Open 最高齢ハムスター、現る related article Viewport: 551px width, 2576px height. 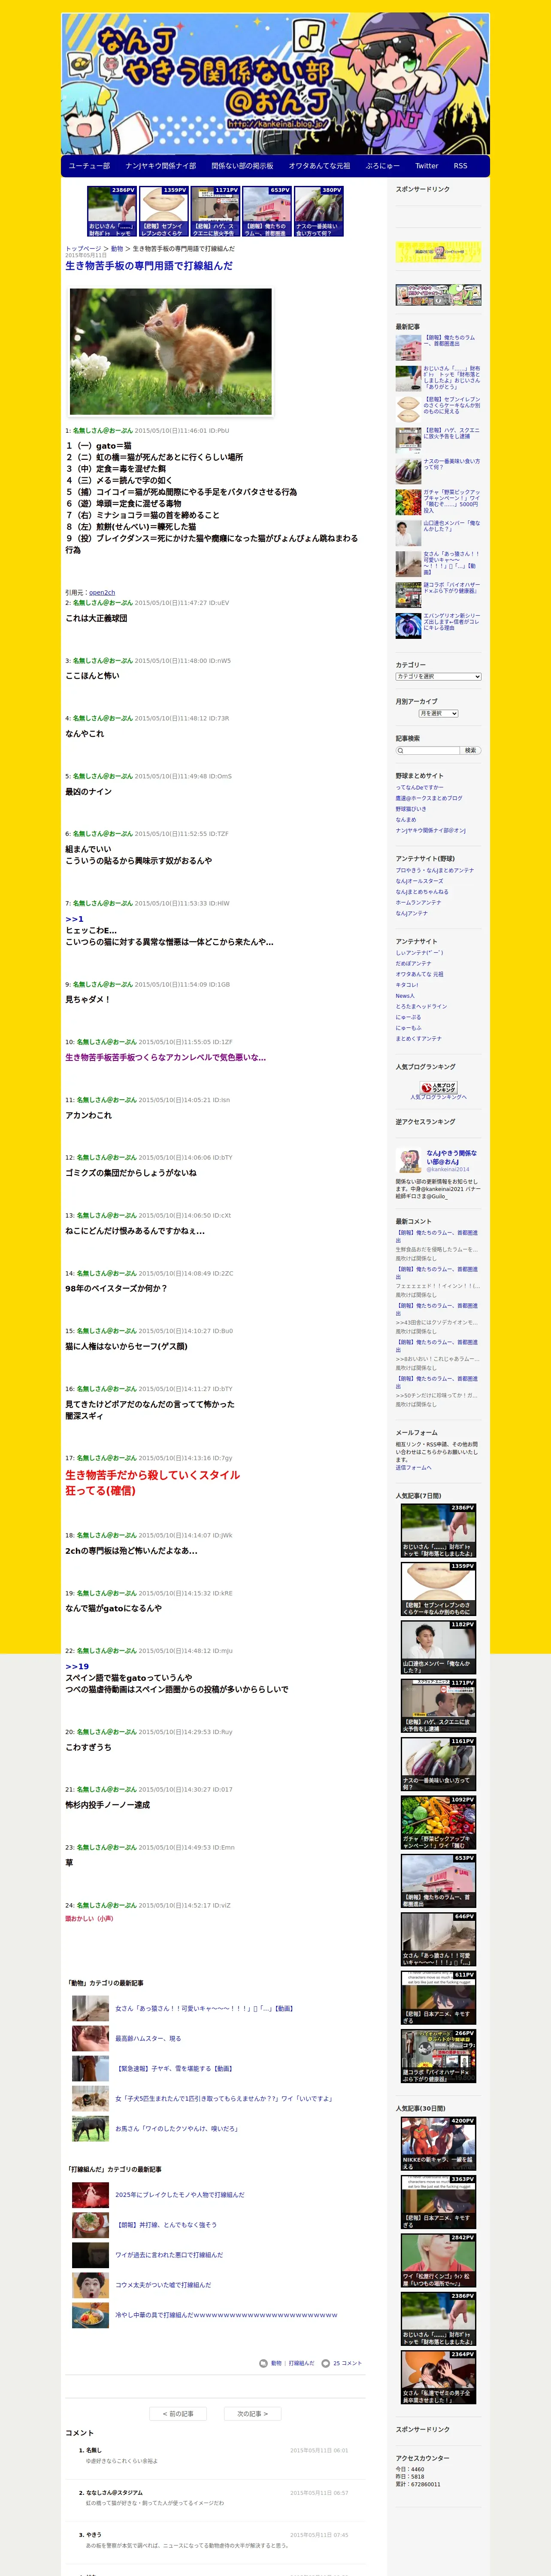pyautogui.click(x=148, y=2038)
